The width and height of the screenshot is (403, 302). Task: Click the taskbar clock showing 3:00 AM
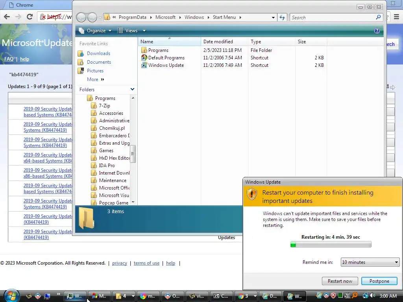click(388, 296)
